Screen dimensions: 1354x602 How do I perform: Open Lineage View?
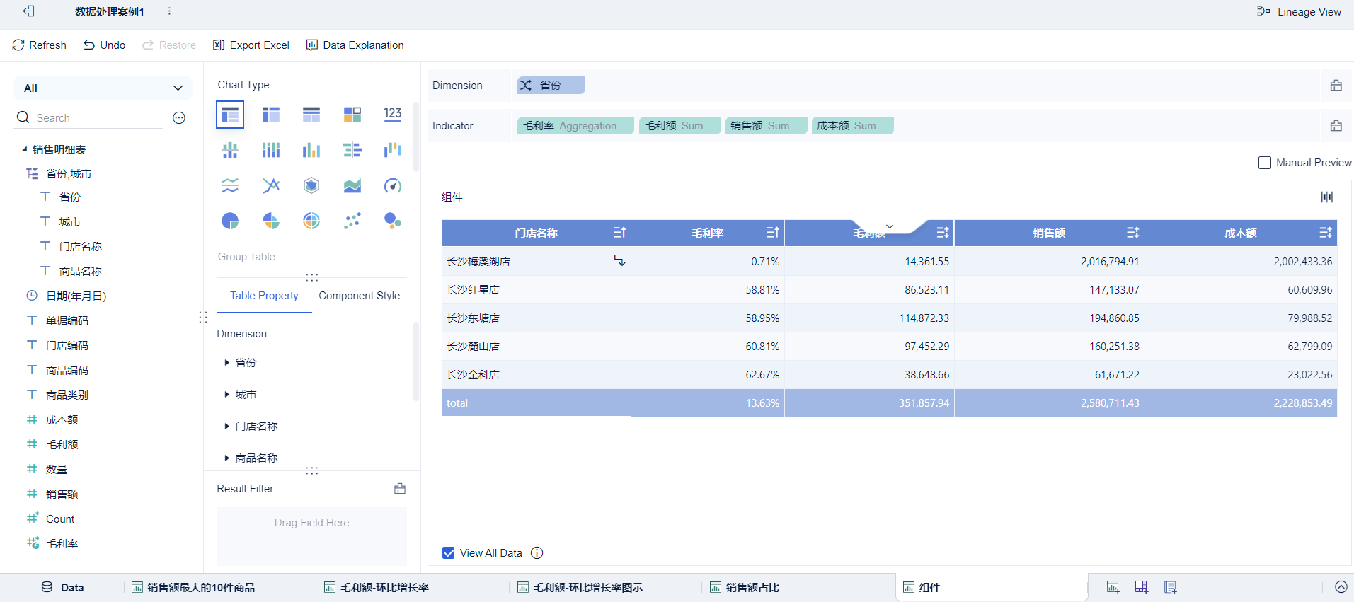(1299, 12)
